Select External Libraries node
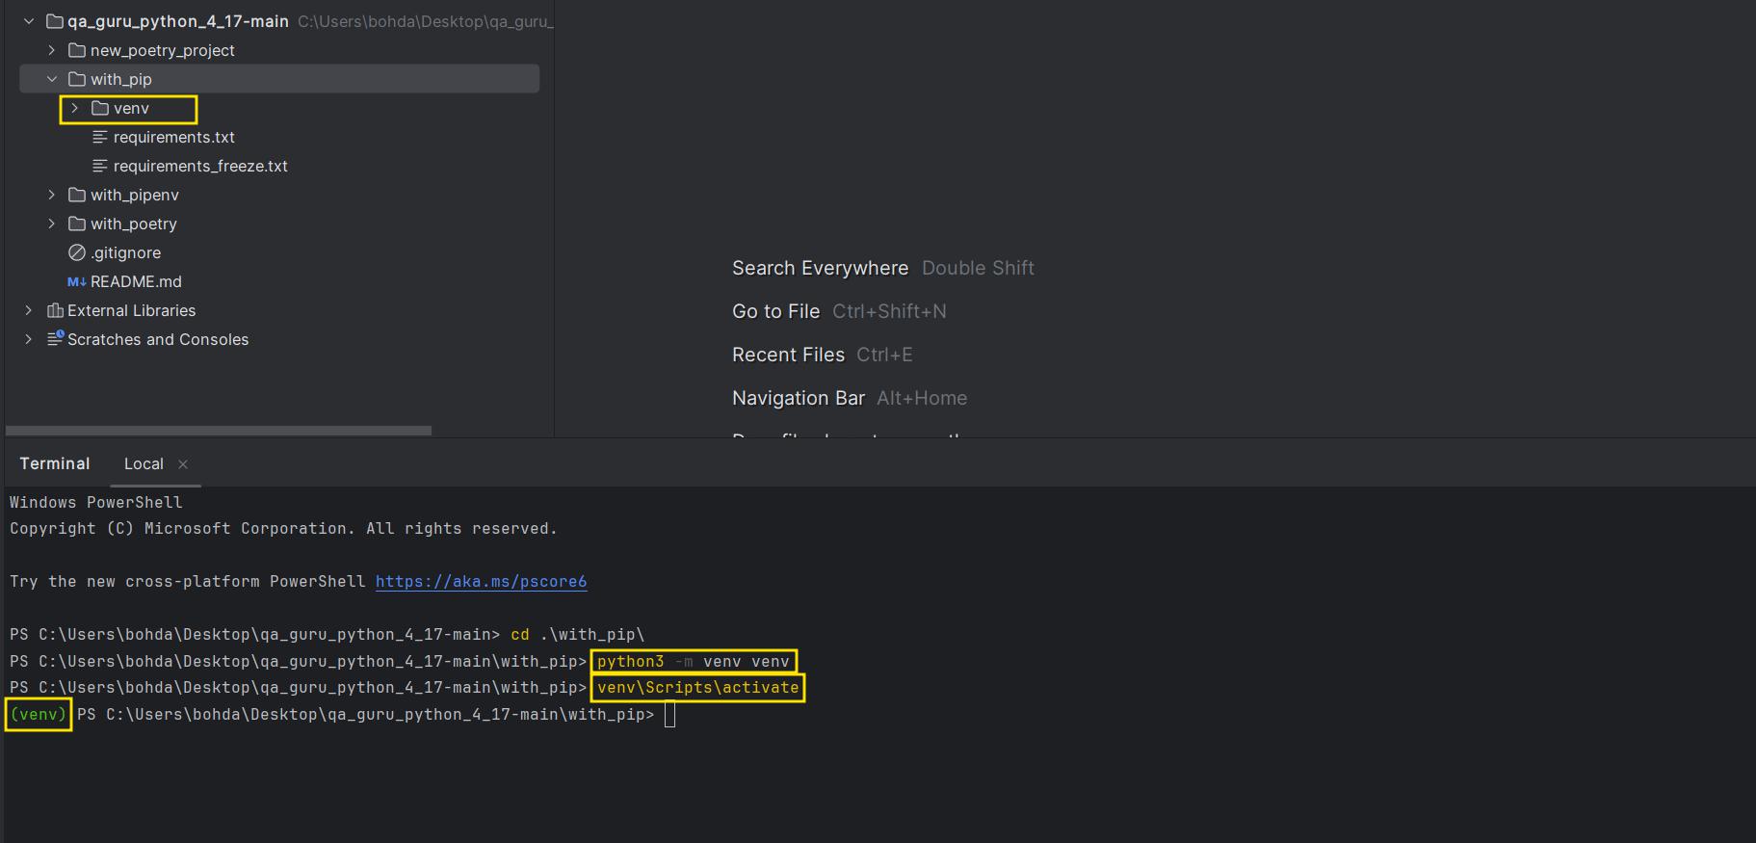 click(x=132, y=310)
